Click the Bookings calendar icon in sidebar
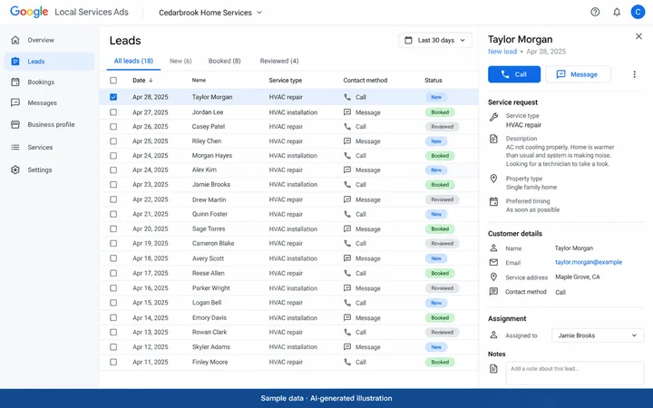Image resolution: width=653 pixels, height=408 pixels. click(15, 82)
